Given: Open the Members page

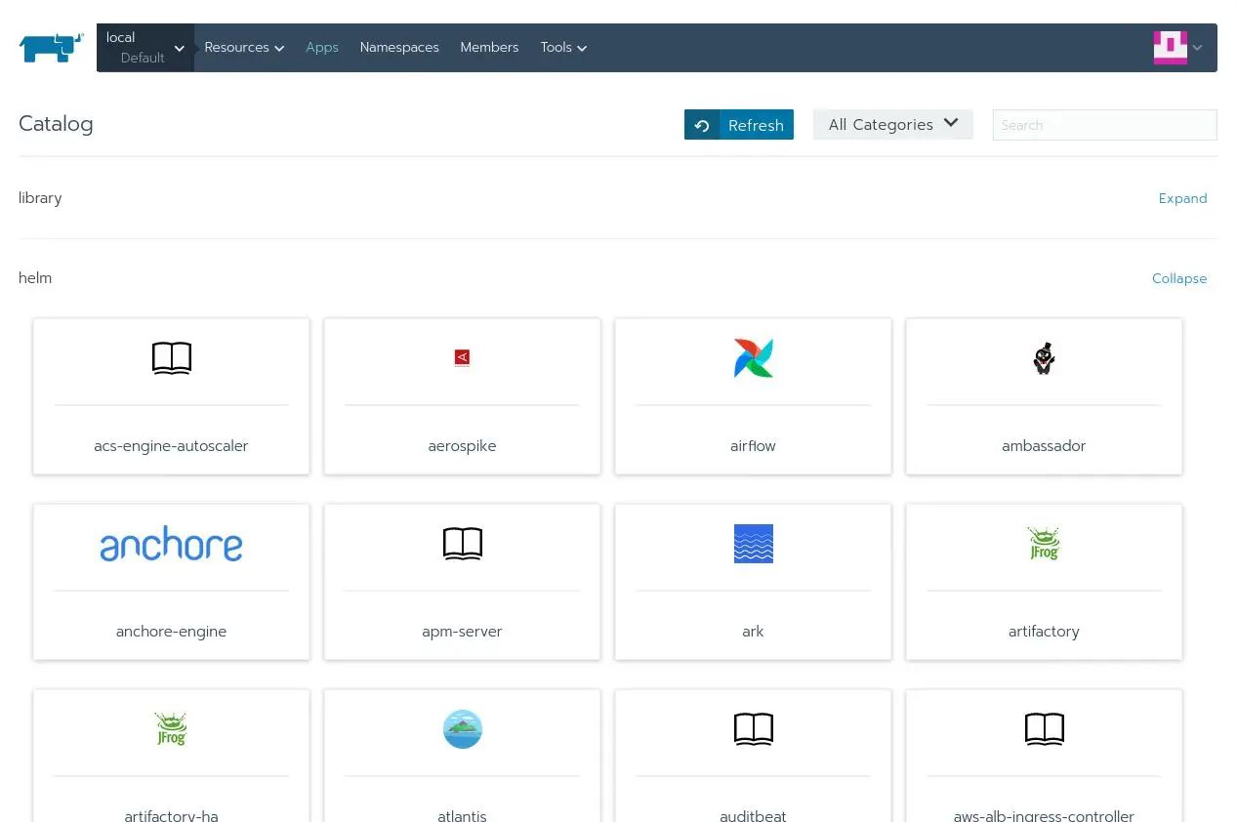Looking at the screenshot, I should point(489,47).
